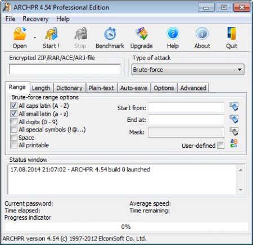
Task: Tick the All printable checkbox
Action: coord(13,145)
